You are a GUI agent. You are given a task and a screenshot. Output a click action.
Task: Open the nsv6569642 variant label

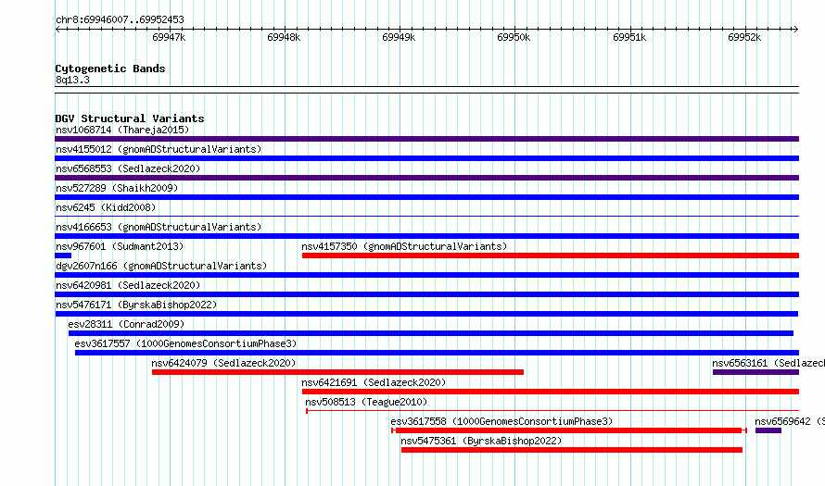click(x=790, y=421)
